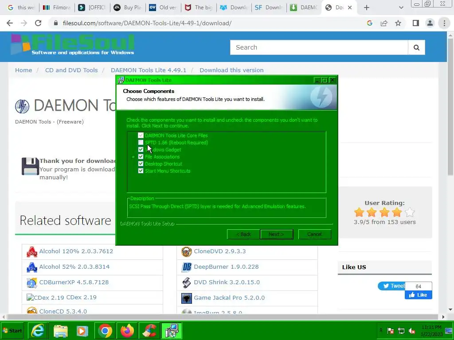Click Download this version breadcrumb
This screenshot has height=340, width=454.
[231, 70]
